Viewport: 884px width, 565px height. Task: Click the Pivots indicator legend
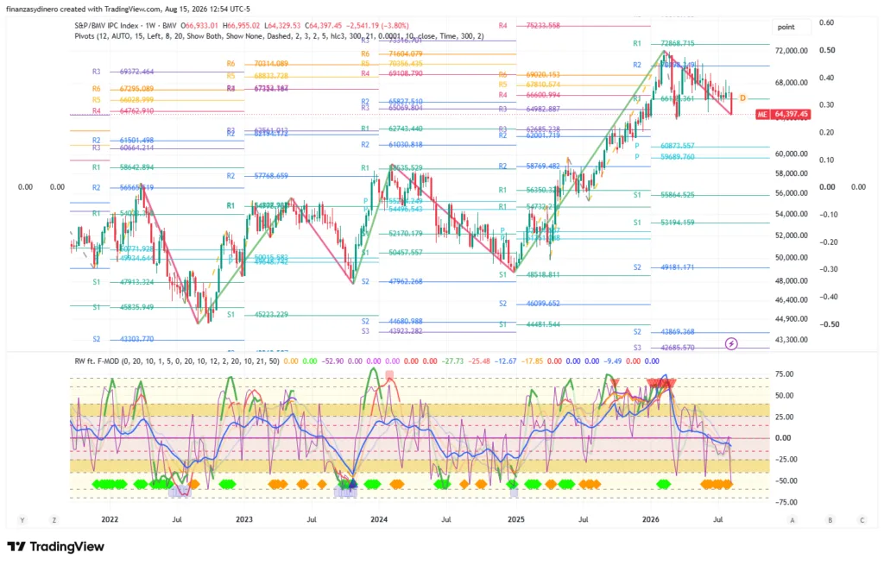(x=279, y=36)
